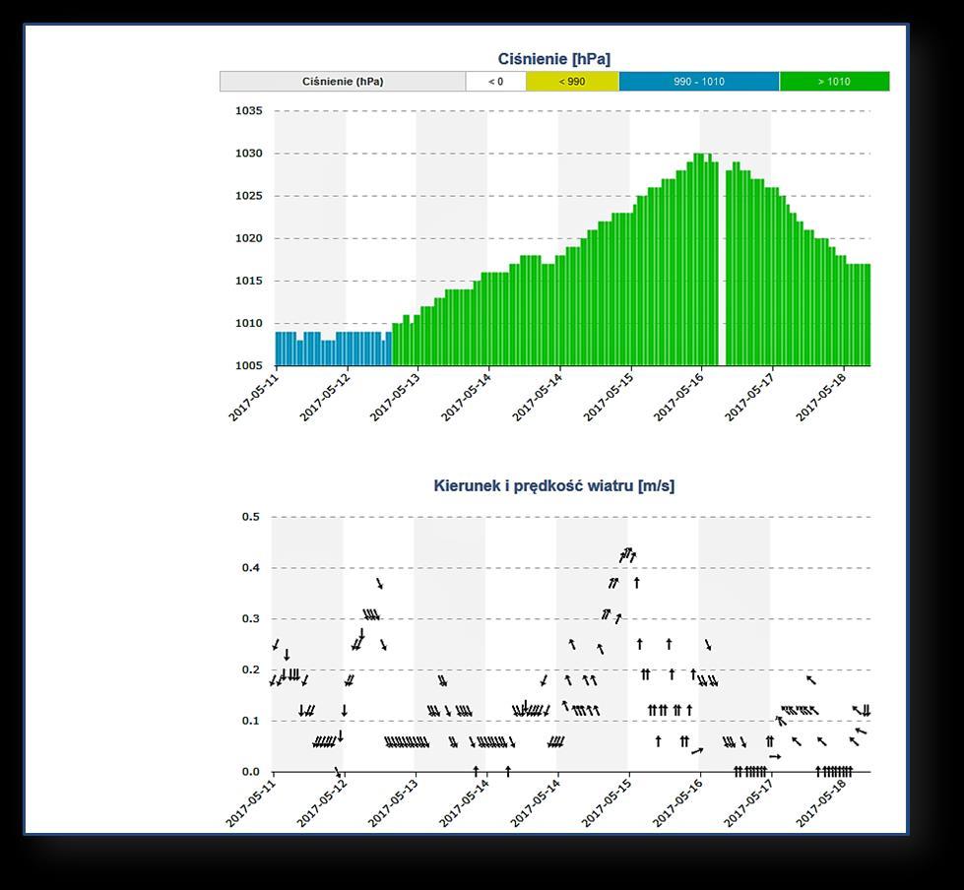Click the 1030 pressure axis label
The height and width of the screenshot is (890, 964).
tap(248, 153)
